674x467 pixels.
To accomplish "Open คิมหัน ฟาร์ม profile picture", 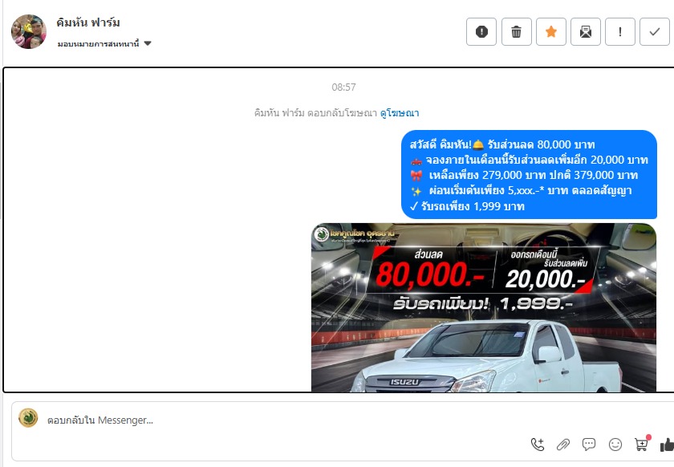I will (28, 32).
